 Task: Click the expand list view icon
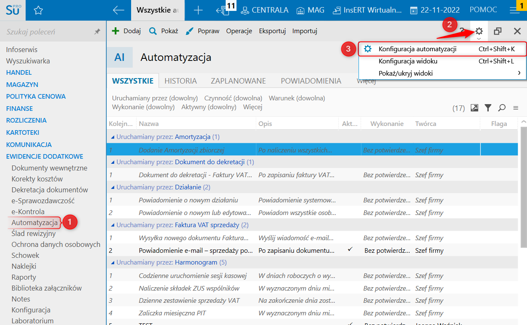point(474,108)
